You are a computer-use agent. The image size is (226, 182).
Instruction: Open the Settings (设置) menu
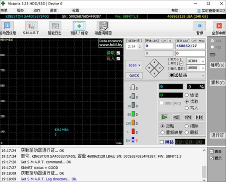(x=76, y=10)
